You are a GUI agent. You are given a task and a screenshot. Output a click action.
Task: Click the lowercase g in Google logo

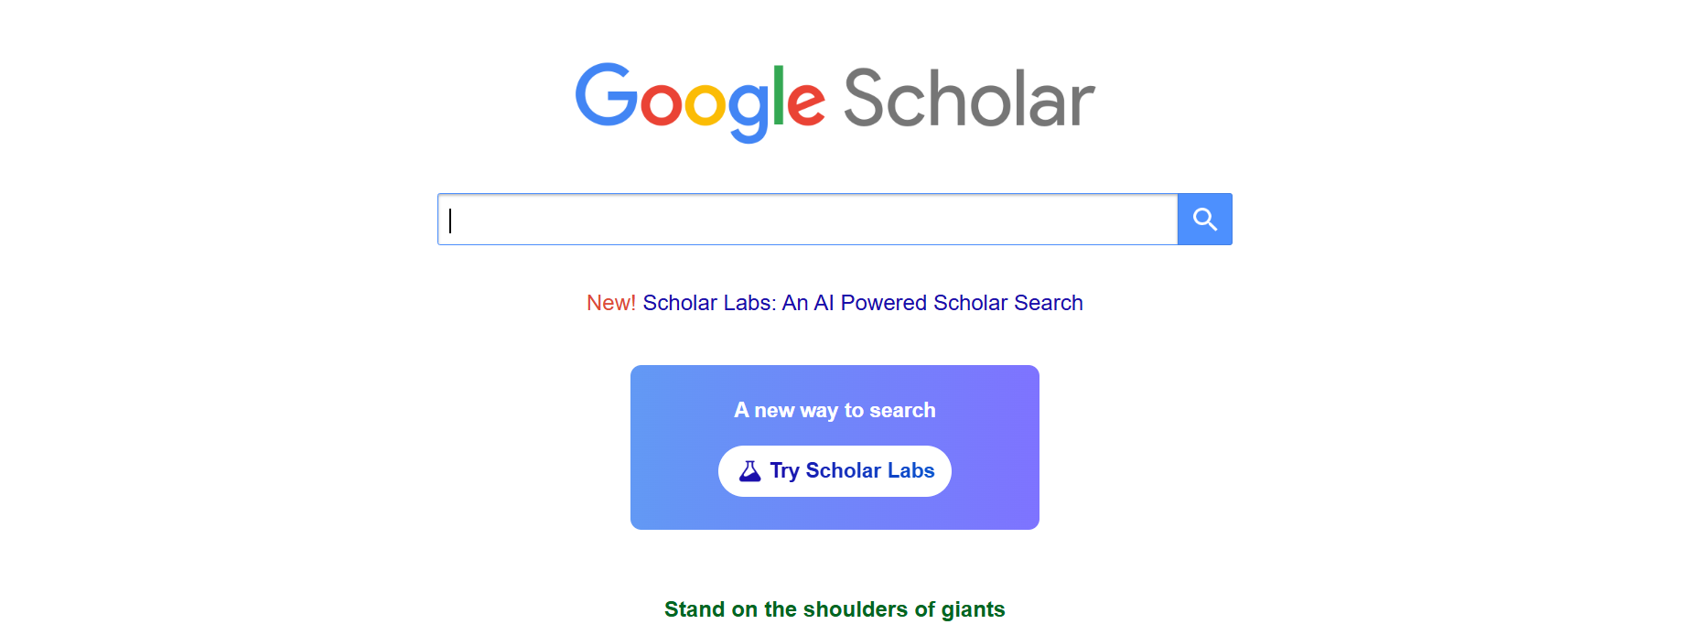point(747,110)
